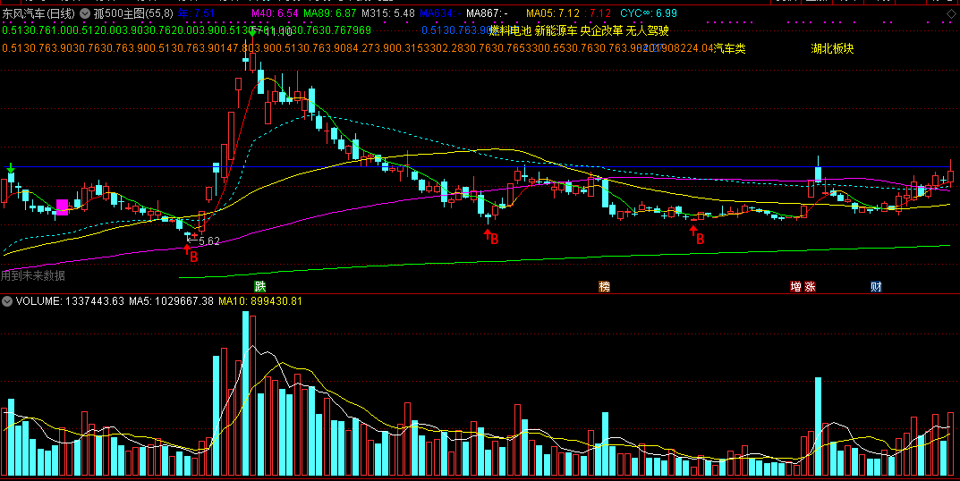This screenshot has height=481, width=960.
Task: Open the 湖北板块 region tag
Action: point(832,48)
